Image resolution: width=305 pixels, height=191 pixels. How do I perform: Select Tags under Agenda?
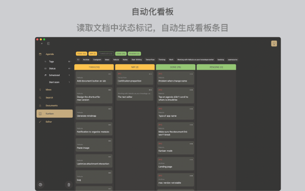[51, 62]
